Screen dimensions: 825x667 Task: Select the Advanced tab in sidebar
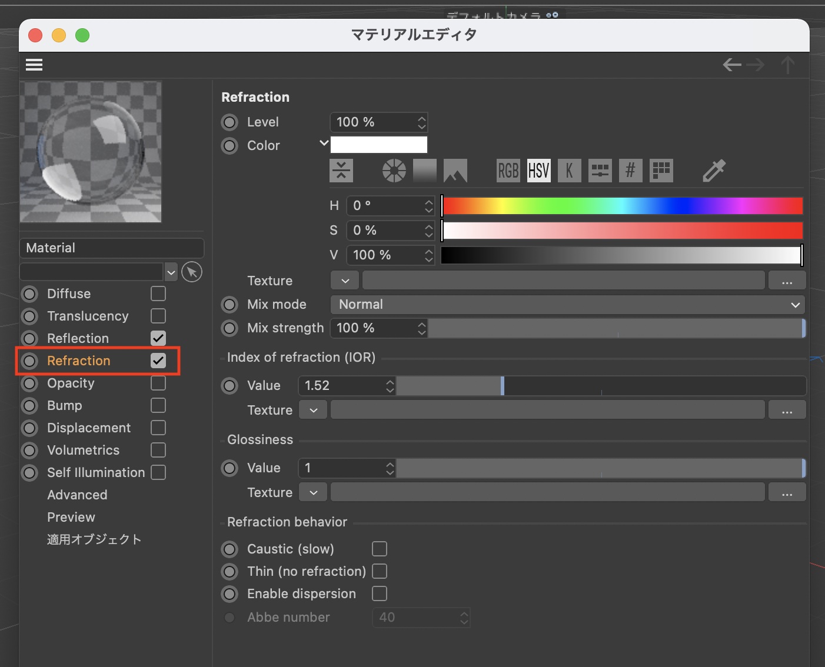[x=77, y=495]
